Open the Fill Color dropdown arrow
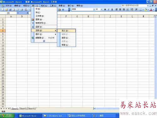Image resolution: width=157 pixels, height=118 pixels. tap(148, 10)
